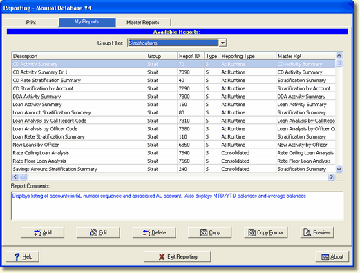Click the About button icon
The width and height of the screenshot is (360, 273).
[325, 256]
